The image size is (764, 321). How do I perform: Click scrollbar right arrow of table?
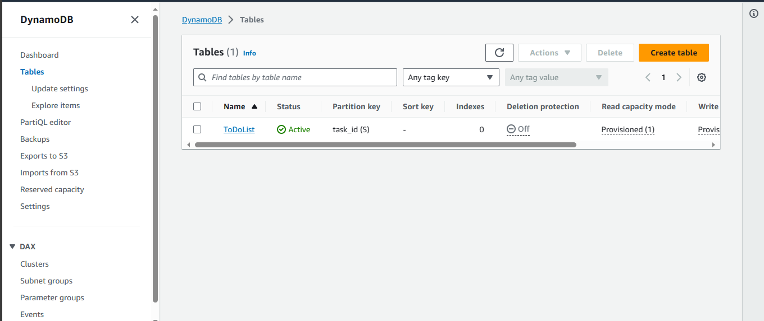tap(713, 145)
